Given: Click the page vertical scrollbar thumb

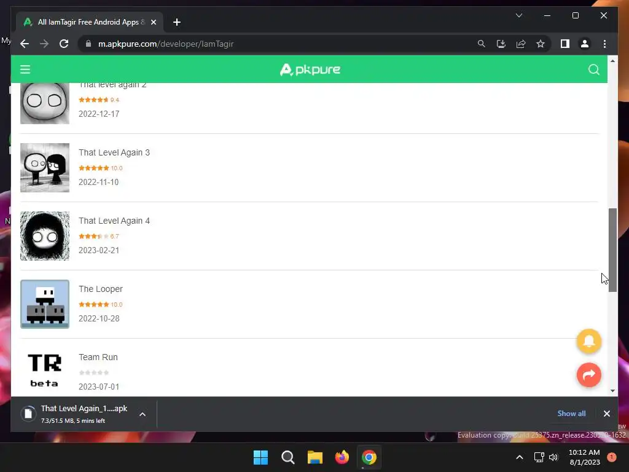Looking at the screenshot, I should click(x=612, y=250).
